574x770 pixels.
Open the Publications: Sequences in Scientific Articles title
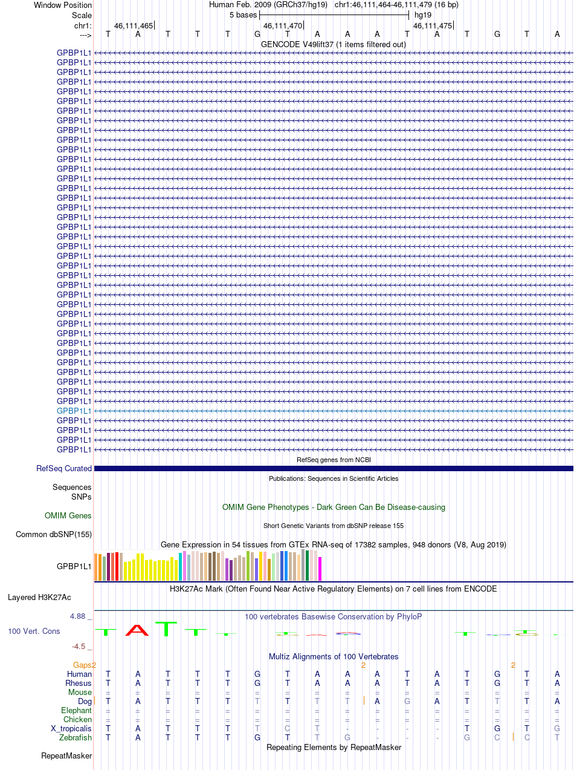[334, 478]
